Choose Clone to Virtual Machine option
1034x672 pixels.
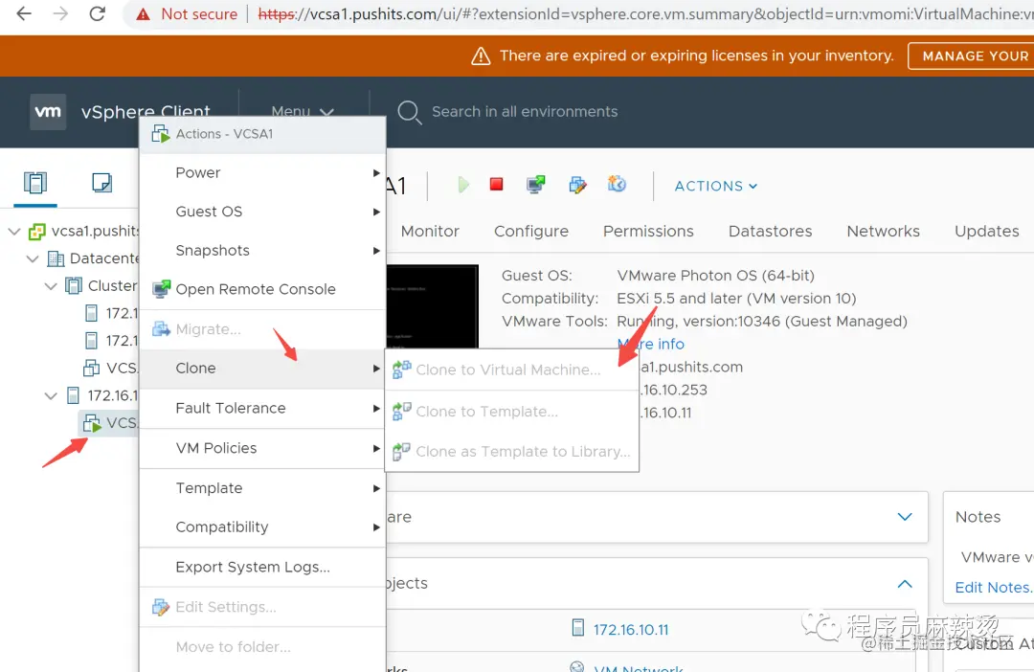click(511, 370)
